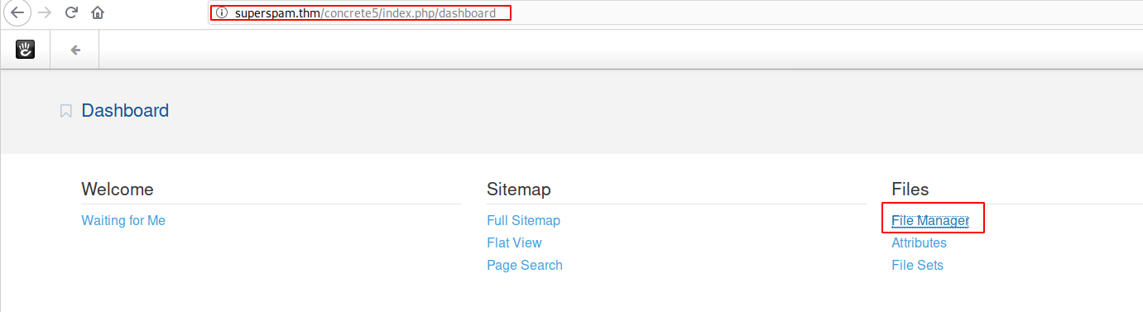Select the Welcome section heading
This screenshot has width=1143, height=312.
tap(118, 189)
